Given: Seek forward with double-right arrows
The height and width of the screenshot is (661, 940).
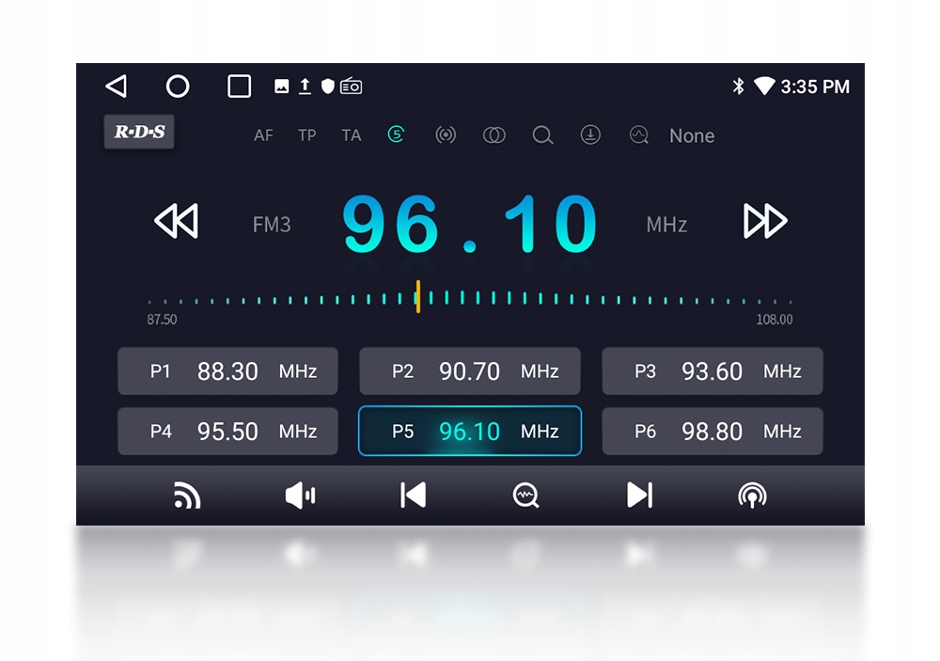Looking at the screenshot, I should tap(765, 221).
